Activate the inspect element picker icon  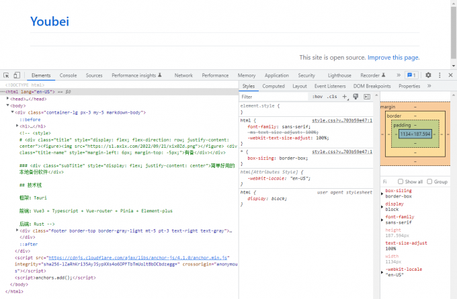coord(6,75)
